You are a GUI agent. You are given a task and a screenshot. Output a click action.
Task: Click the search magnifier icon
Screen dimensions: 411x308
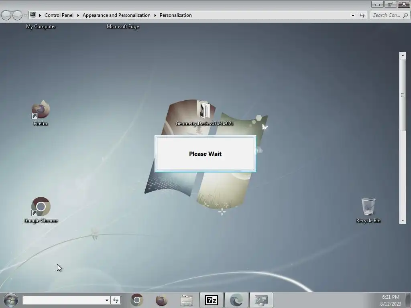405,16
